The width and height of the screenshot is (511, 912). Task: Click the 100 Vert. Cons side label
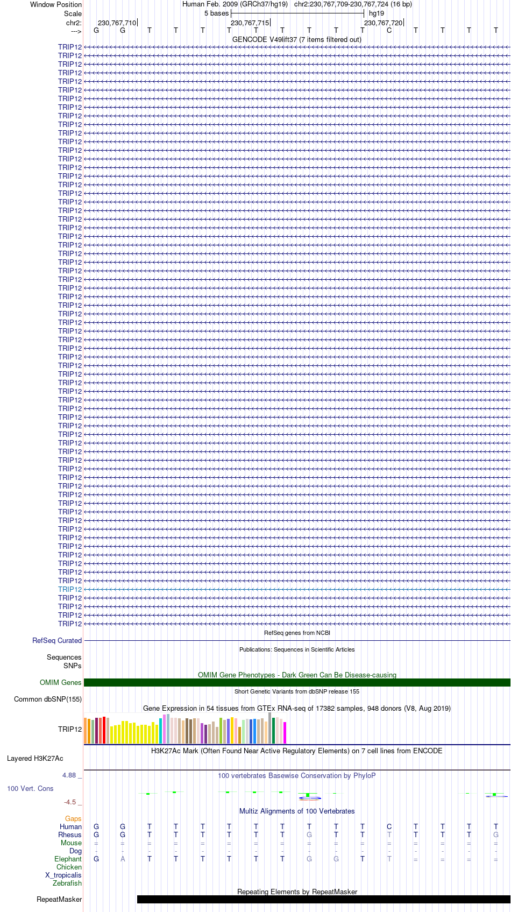point(30,788)
